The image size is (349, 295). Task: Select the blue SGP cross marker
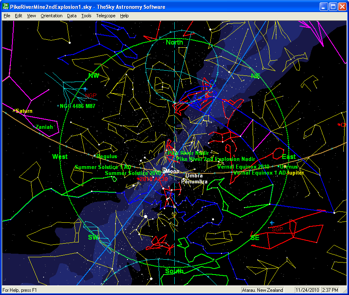pos(272,222)
